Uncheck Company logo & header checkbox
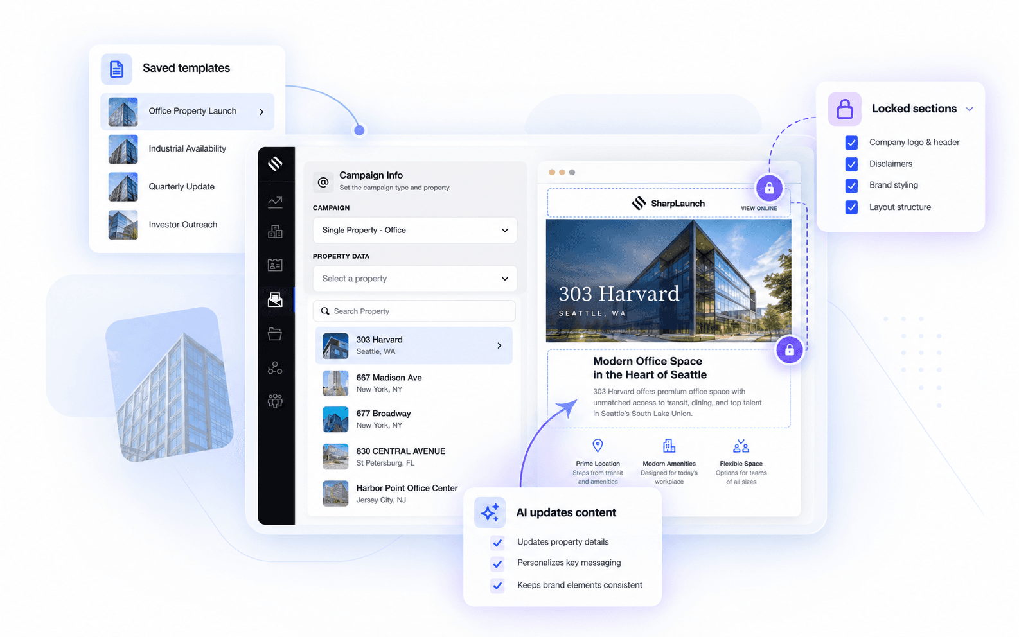The height and width of the screenshot is (637, 1019). pyautogui.click(x=851, y=143)
